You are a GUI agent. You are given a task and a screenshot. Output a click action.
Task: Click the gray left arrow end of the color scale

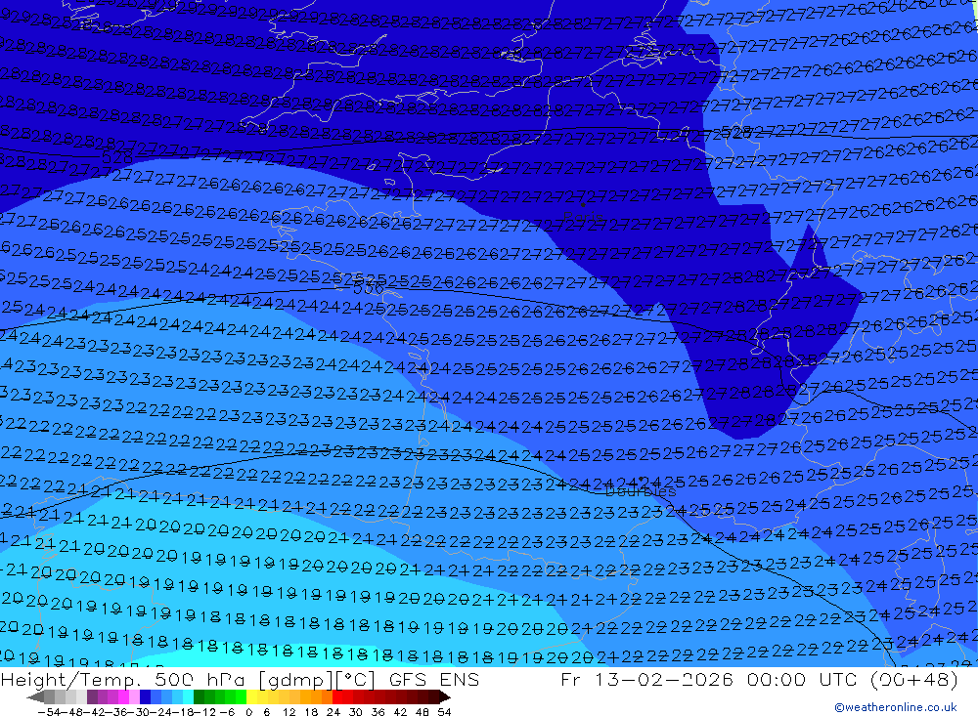[35, 696]
